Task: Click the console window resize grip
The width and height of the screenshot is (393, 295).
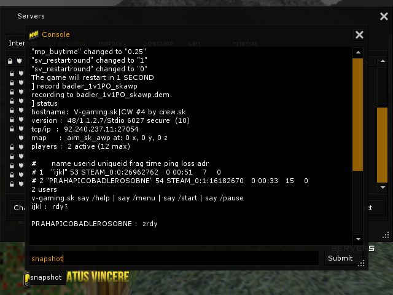Action: [x=361, y=264]
